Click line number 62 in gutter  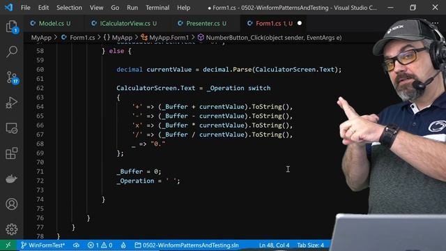(40, 89)
